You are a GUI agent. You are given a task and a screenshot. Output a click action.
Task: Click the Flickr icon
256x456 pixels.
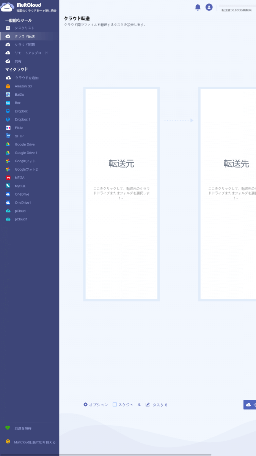pyautogui.click(x=8, y=128)
